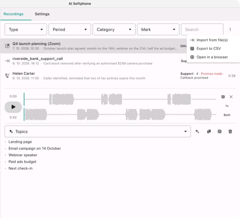Click the Next check-in topic
Viewport: 240px width, 218px height.
click(x=21, y=168)
